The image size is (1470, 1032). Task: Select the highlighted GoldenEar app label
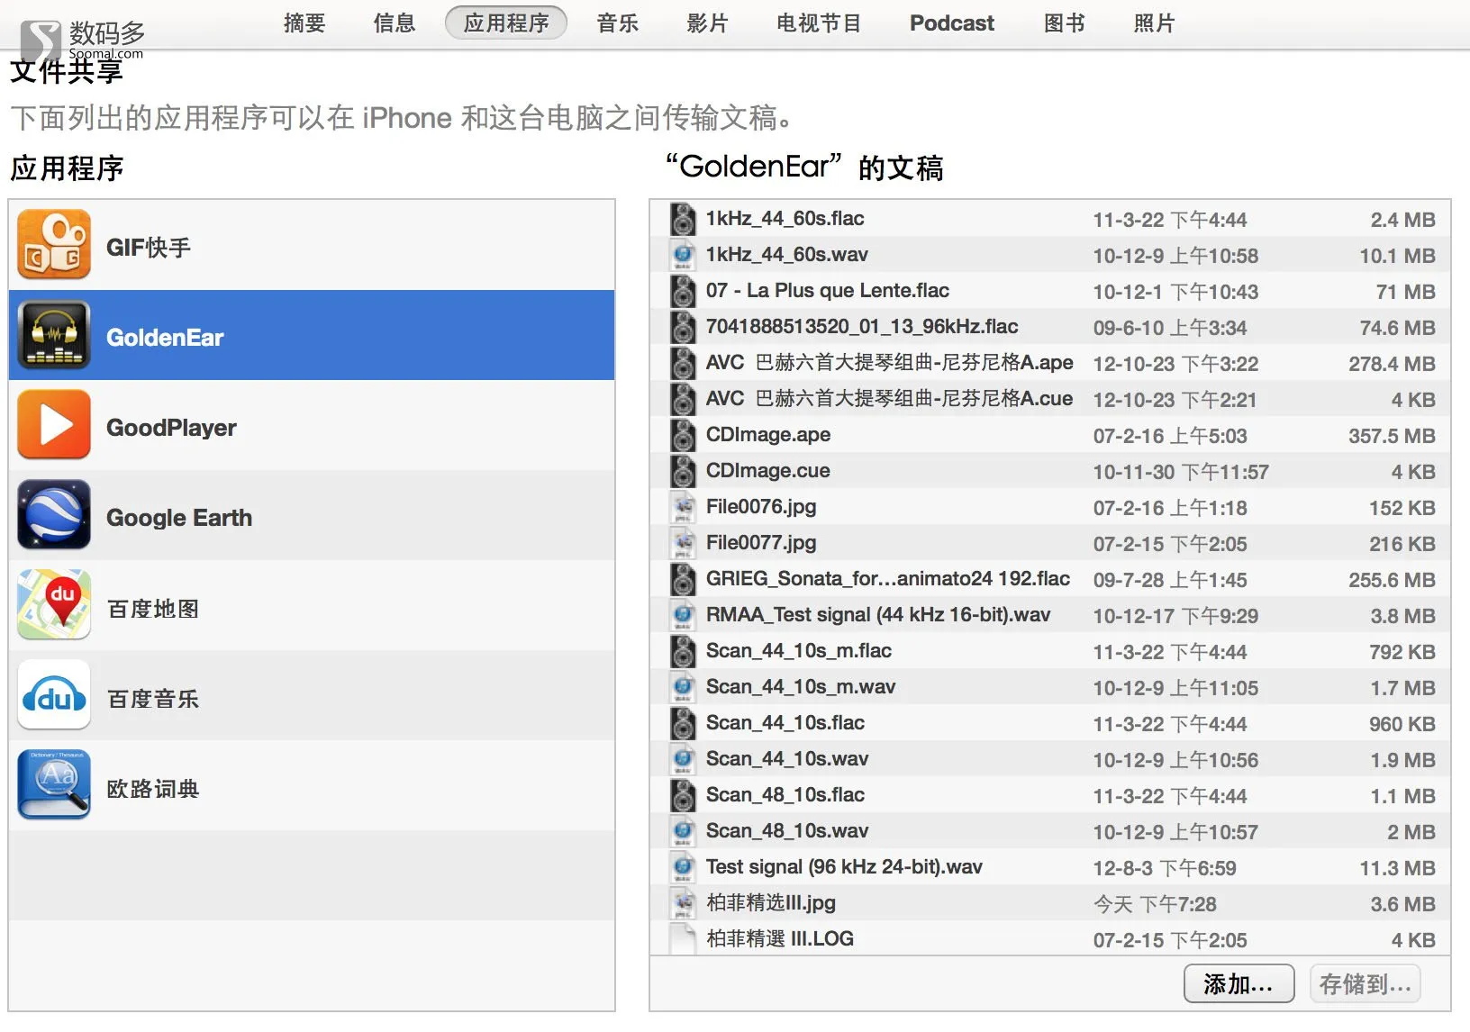pos(165,337)
